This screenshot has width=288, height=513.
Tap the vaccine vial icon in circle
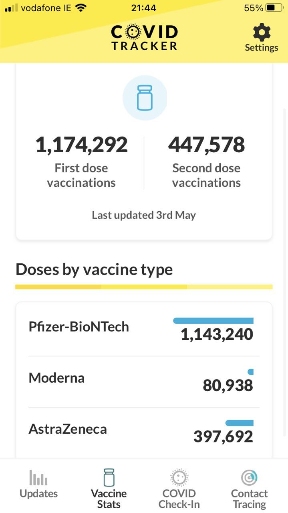[x=145, y=98]
